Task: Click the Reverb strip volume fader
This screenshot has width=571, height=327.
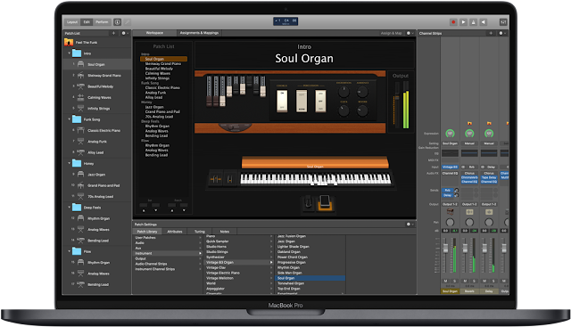Action: (x=465, y=249)
